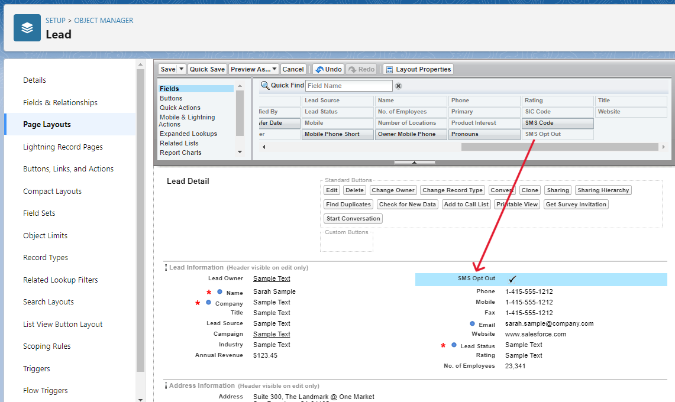Click the www.salesforce.com website value
This screenshot has width=675, height=402.
click(x=535, y=334)
